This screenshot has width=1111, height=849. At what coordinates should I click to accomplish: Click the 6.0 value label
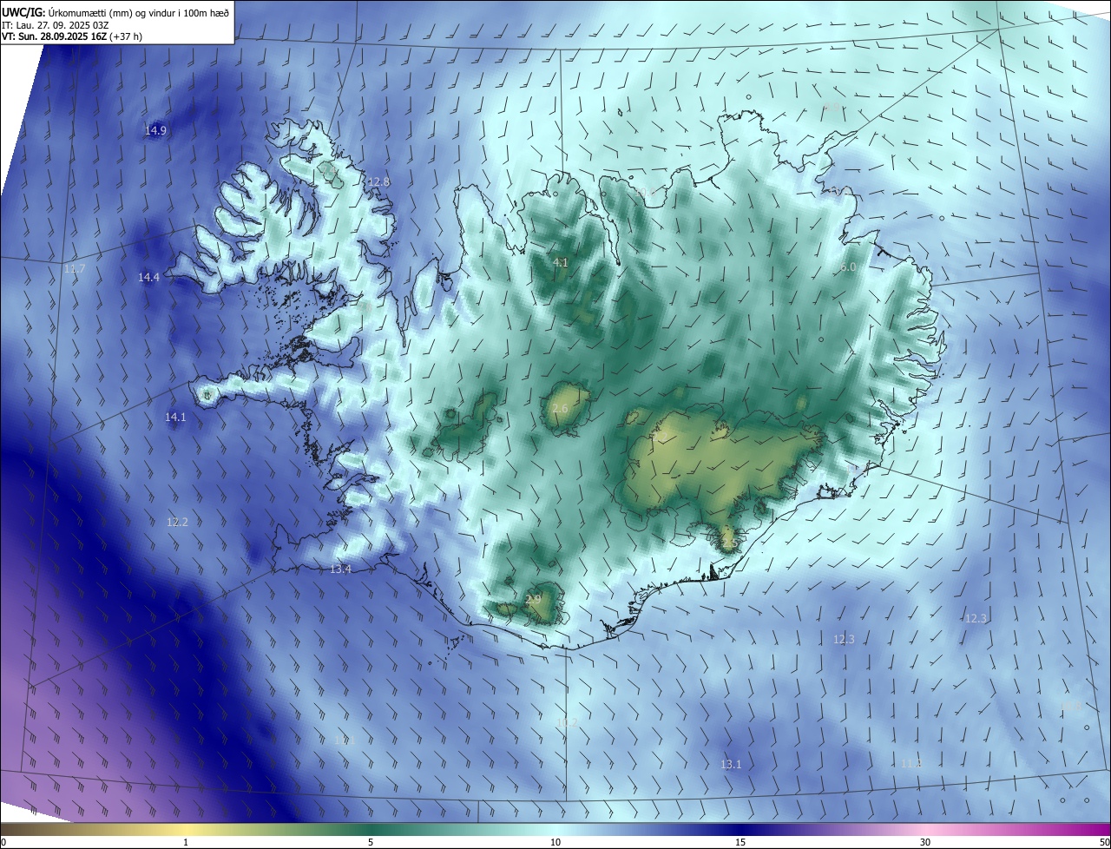tap(848, 267)
